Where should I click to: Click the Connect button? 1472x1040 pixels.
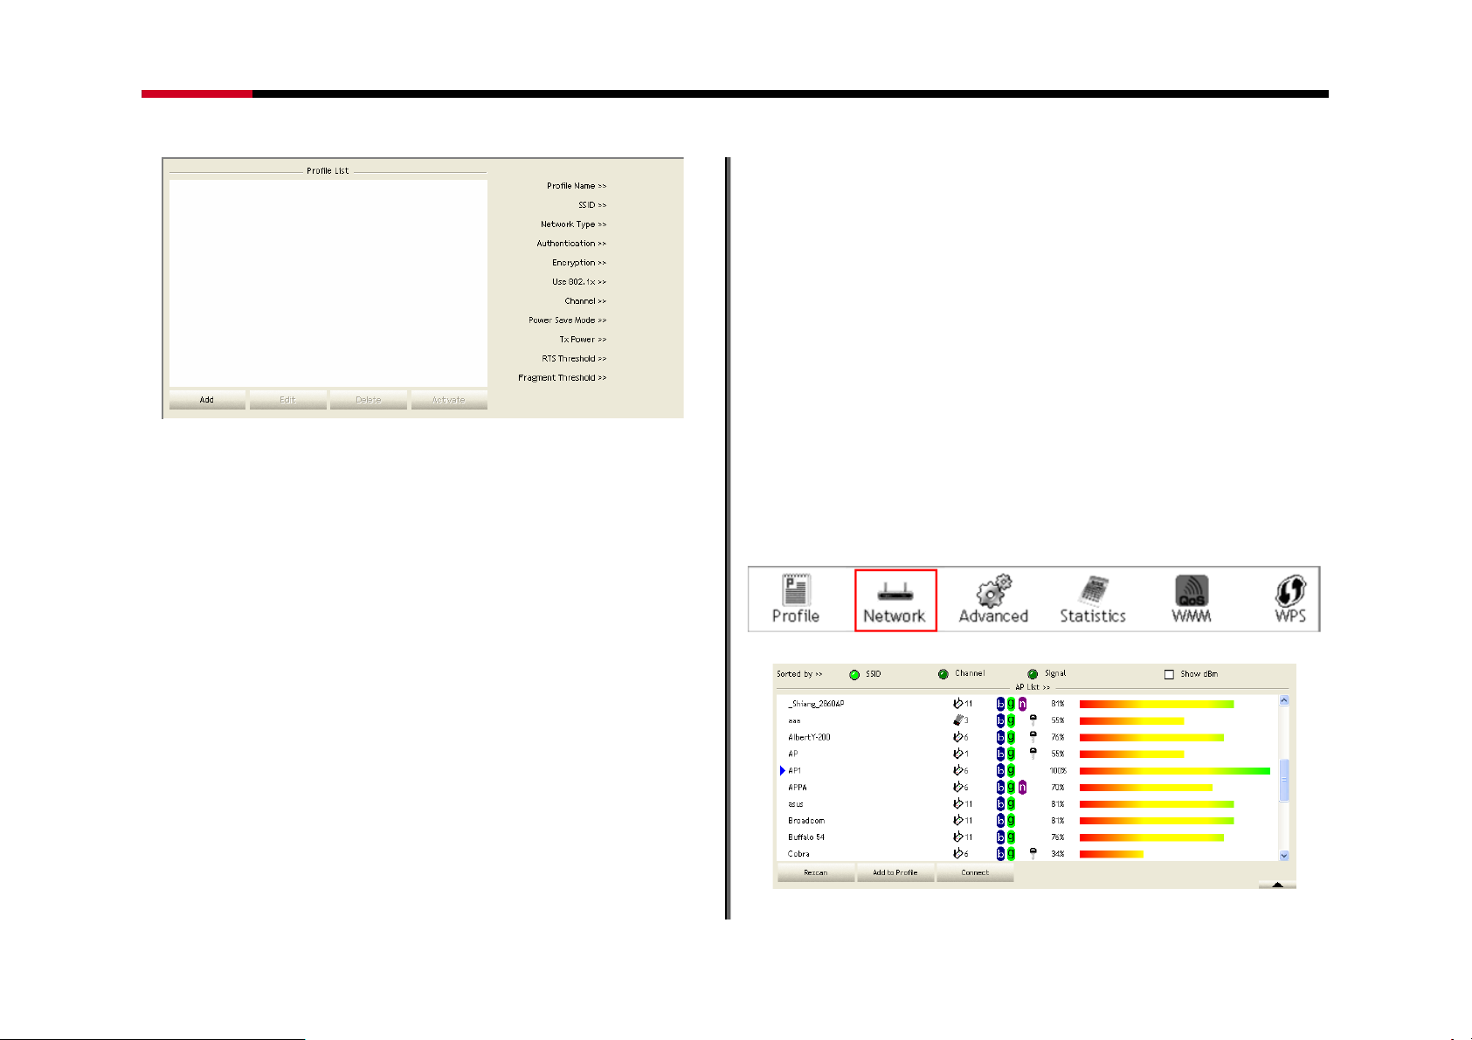pos(975,872)
